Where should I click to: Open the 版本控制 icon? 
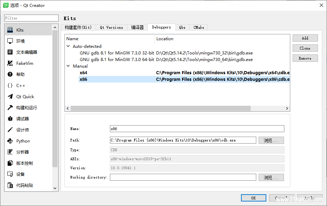coord(10,163)
